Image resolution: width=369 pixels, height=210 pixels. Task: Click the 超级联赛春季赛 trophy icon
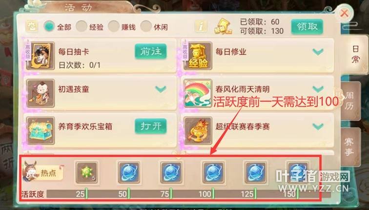(198, 131)
